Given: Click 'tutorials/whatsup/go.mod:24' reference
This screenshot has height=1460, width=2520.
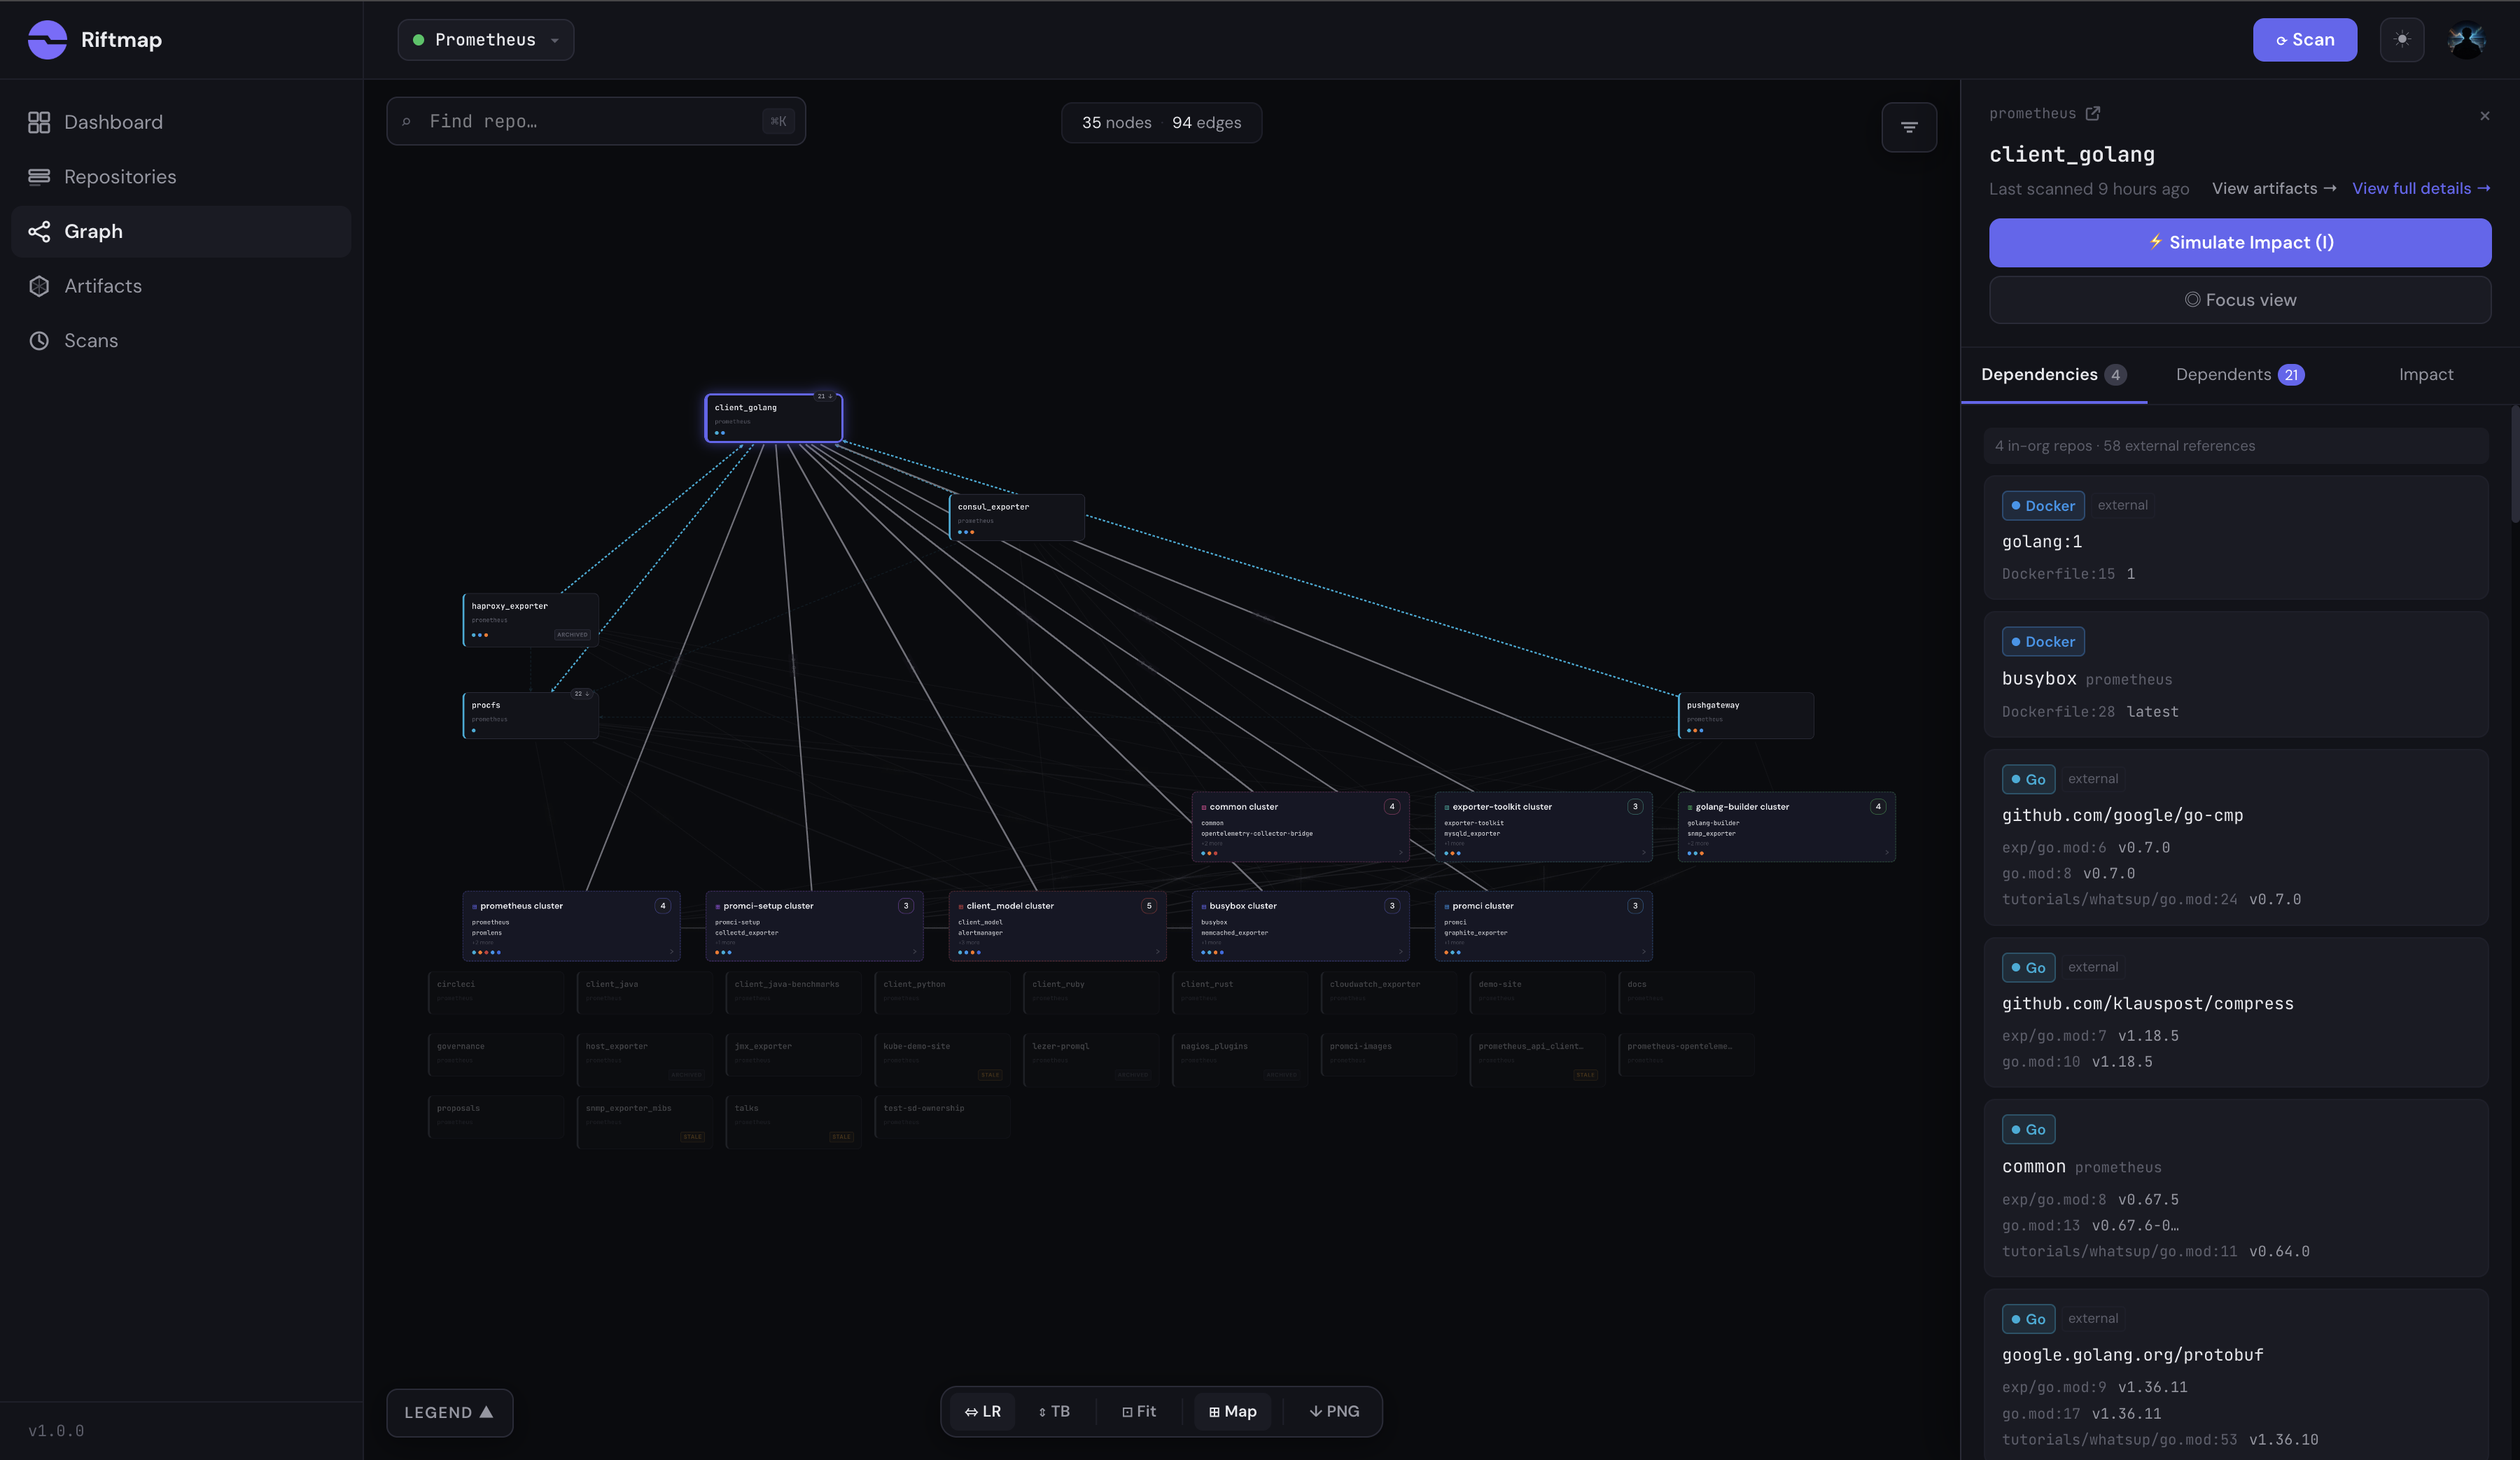Looking at the screenshot, I should pos(2120,900).
